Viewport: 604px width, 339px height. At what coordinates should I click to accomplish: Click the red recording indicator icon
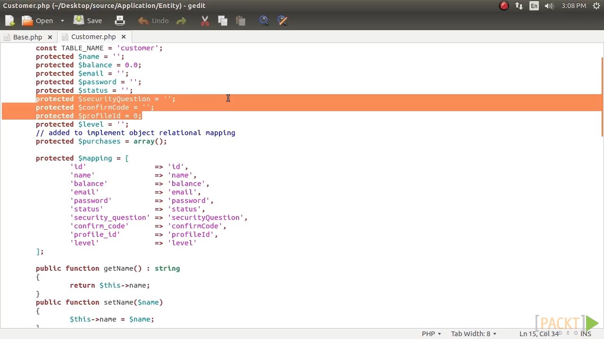click(504, 6)
